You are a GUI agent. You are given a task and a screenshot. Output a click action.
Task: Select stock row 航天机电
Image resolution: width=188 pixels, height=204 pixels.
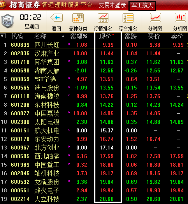(x=94, y=130)
